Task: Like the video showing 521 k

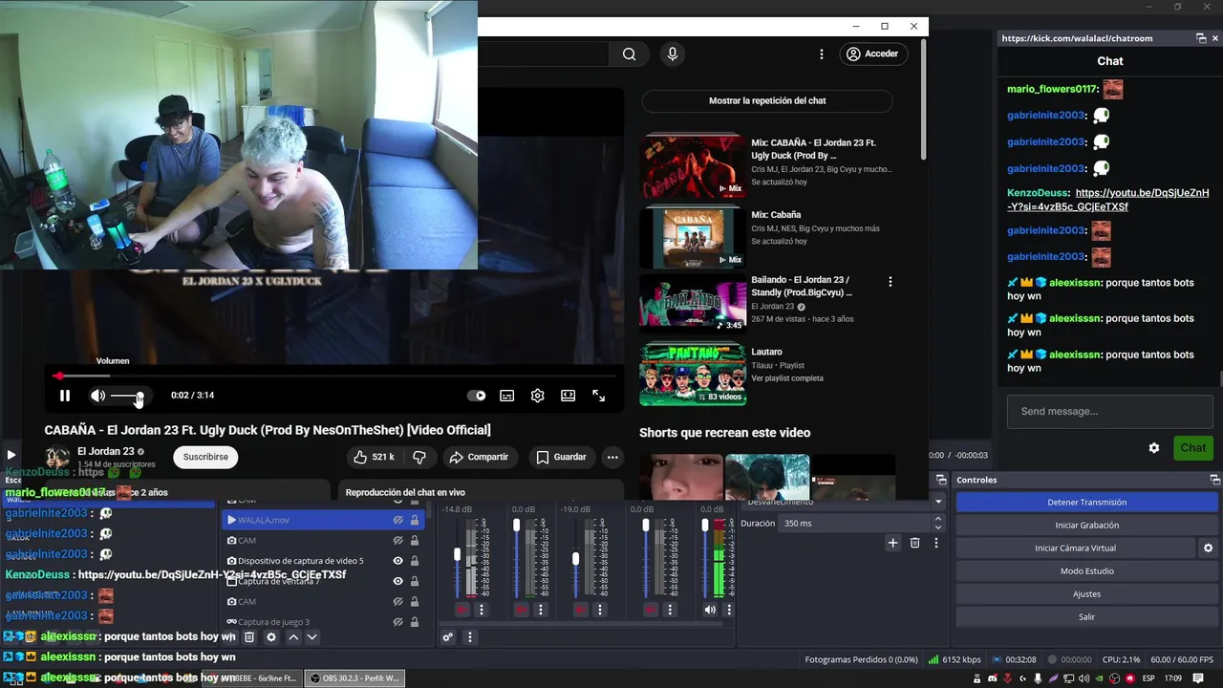Action: (x=374, y=457)
